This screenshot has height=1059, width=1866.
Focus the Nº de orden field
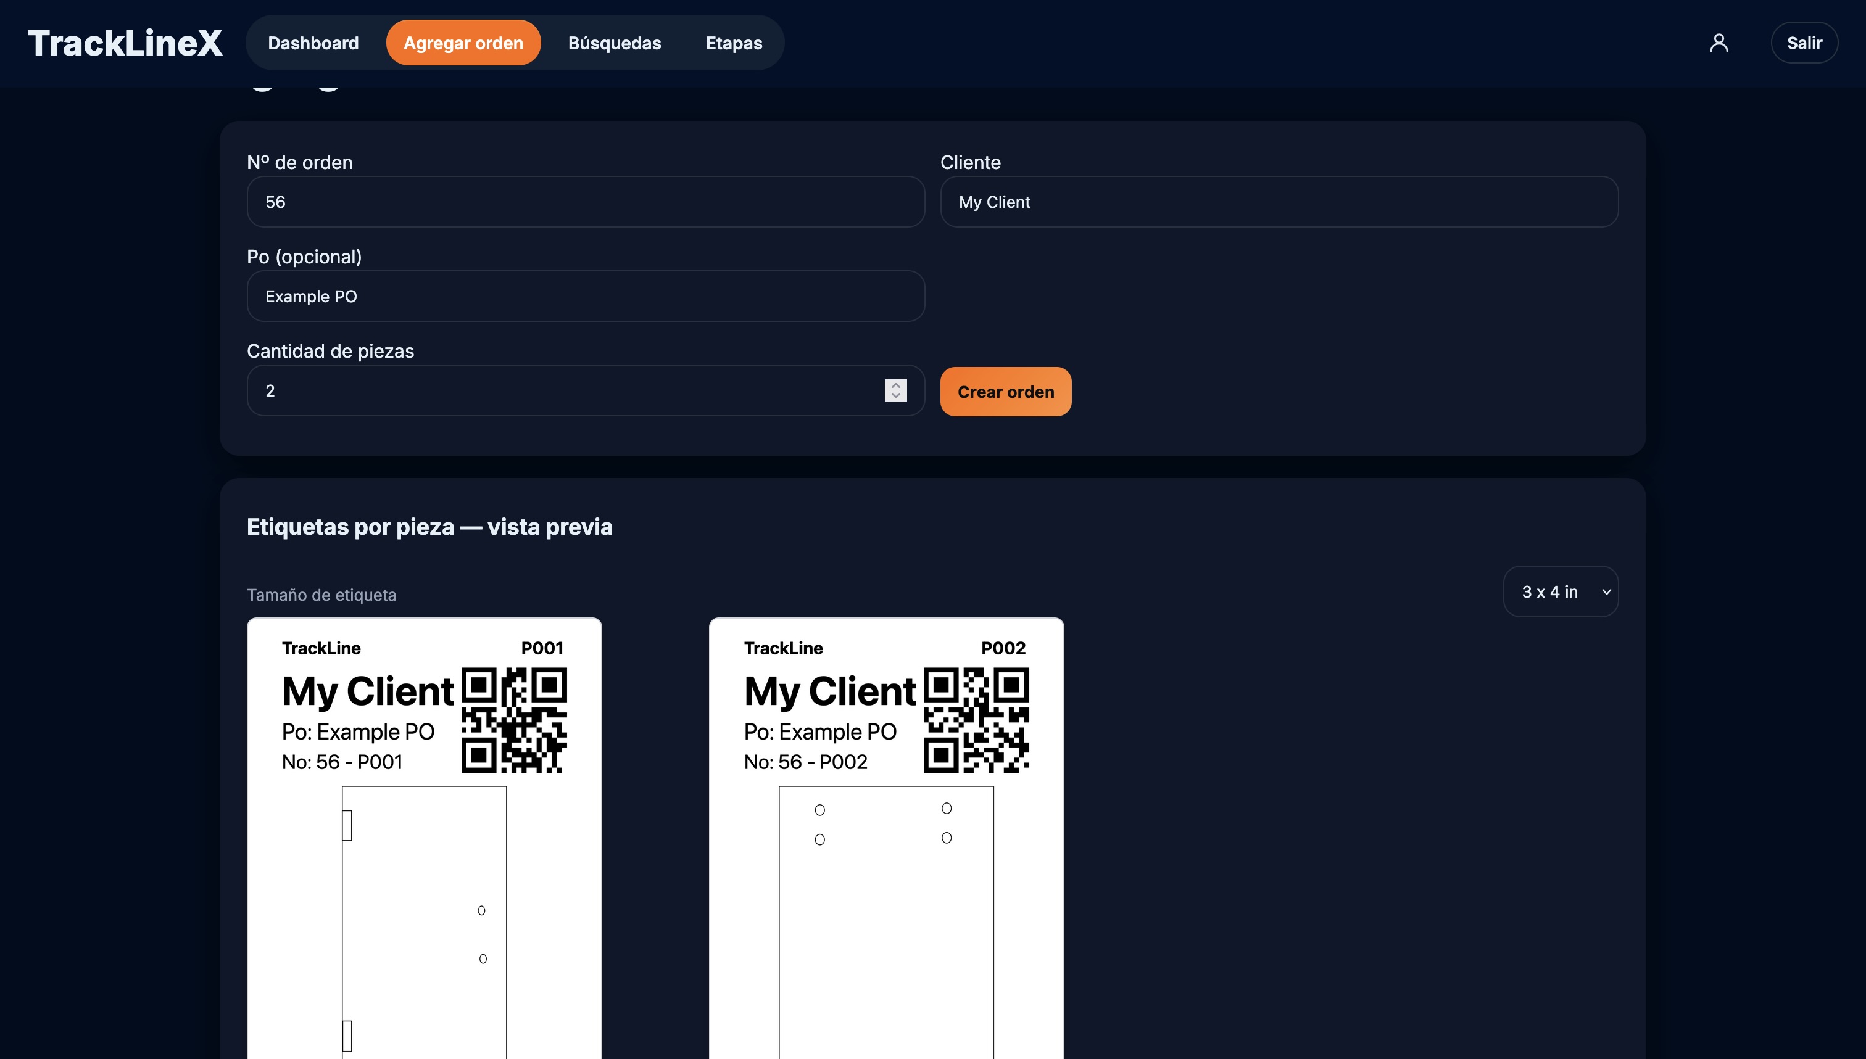(x=586, y=202)
